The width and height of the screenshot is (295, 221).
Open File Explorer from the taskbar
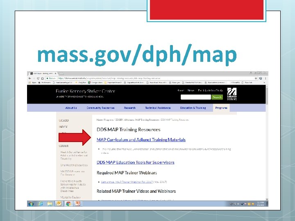[50, 204]
